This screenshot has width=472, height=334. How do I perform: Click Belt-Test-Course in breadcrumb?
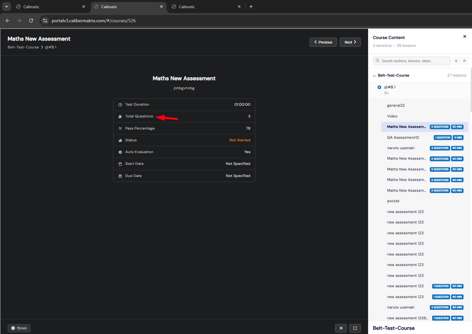pyautogui.click(x=23, y=47)
